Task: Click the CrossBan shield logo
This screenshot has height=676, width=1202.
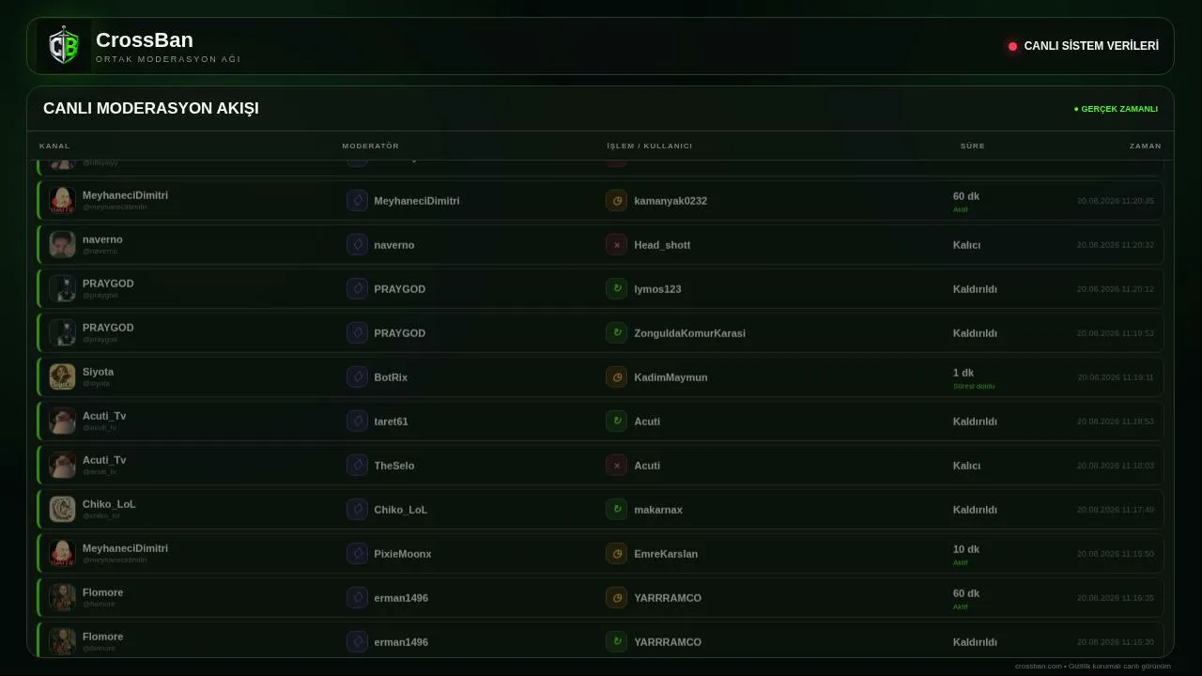Action: [64, 46]
